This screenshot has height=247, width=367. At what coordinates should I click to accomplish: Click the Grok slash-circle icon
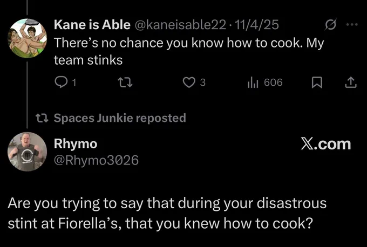click(330, 24)
